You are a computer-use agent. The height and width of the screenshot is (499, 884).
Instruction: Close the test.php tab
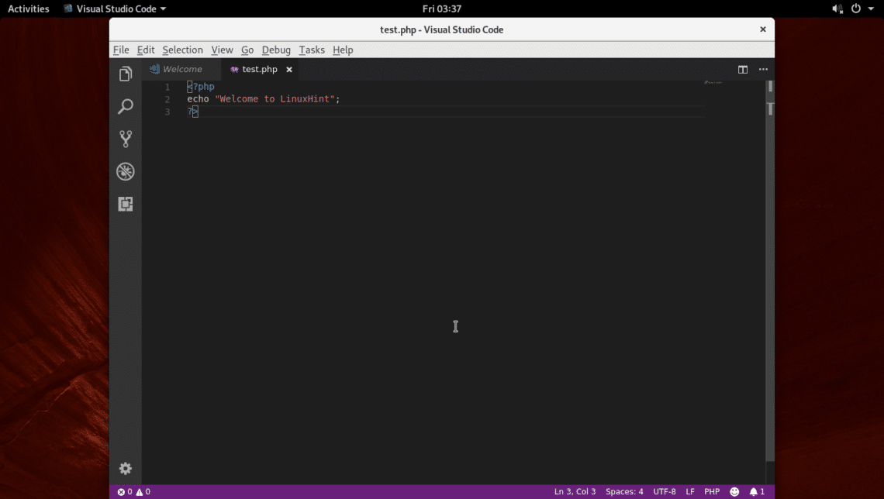click(289, 70)
